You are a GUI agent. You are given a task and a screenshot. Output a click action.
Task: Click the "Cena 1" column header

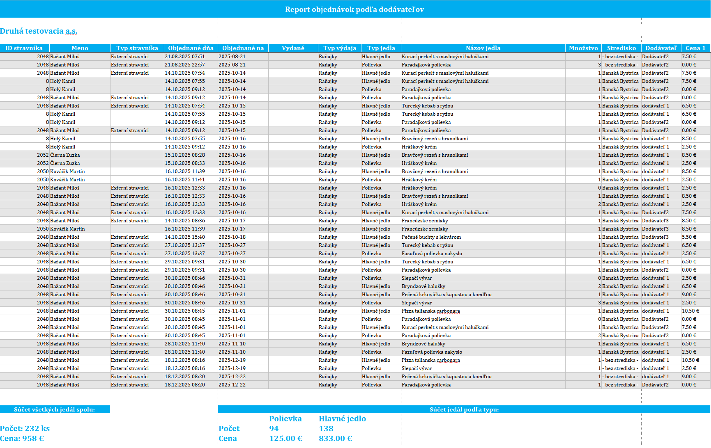[x=695, y=48]
